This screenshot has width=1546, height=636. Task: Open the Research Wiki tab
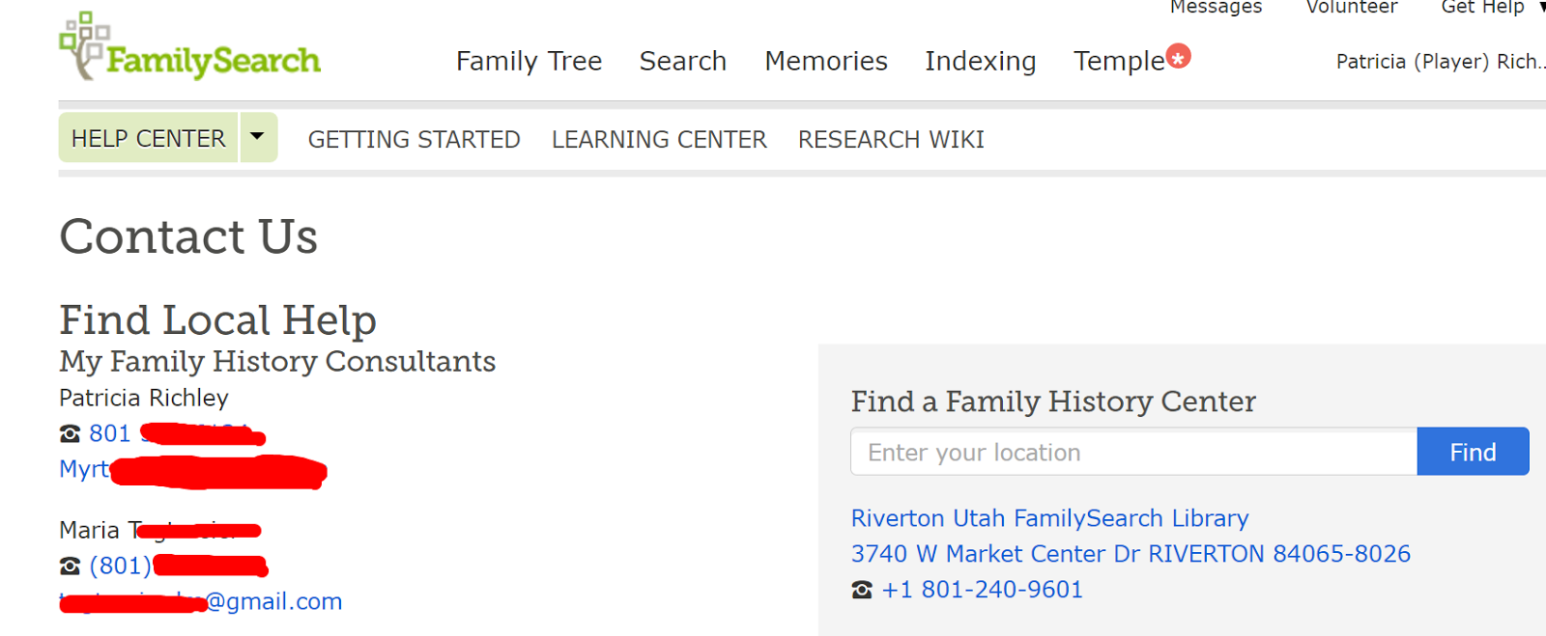point(891,140)
